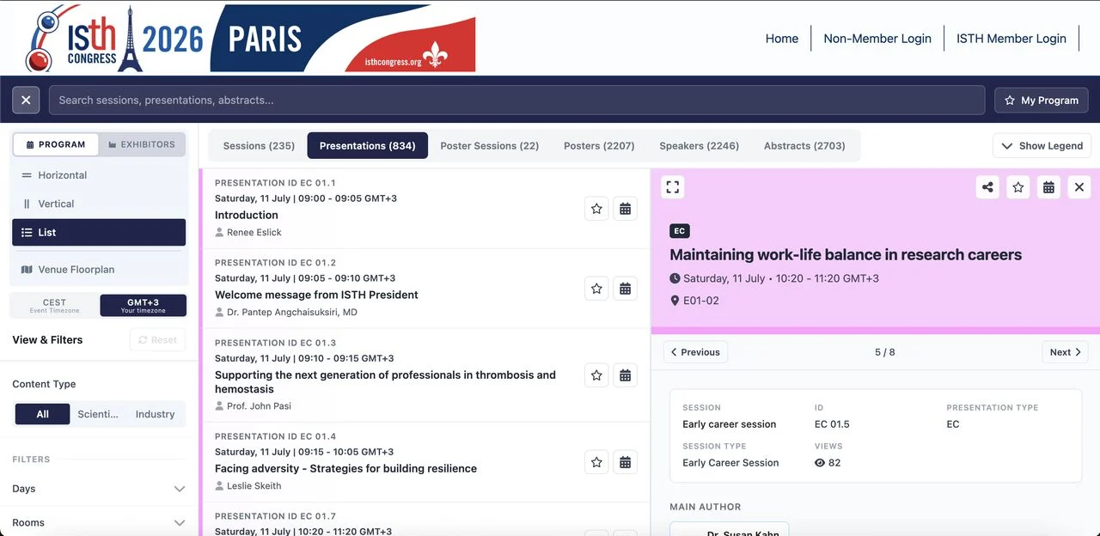Go to Next presentation
This screenshot has width=1100, height=536.
[x=1066, y=352]
